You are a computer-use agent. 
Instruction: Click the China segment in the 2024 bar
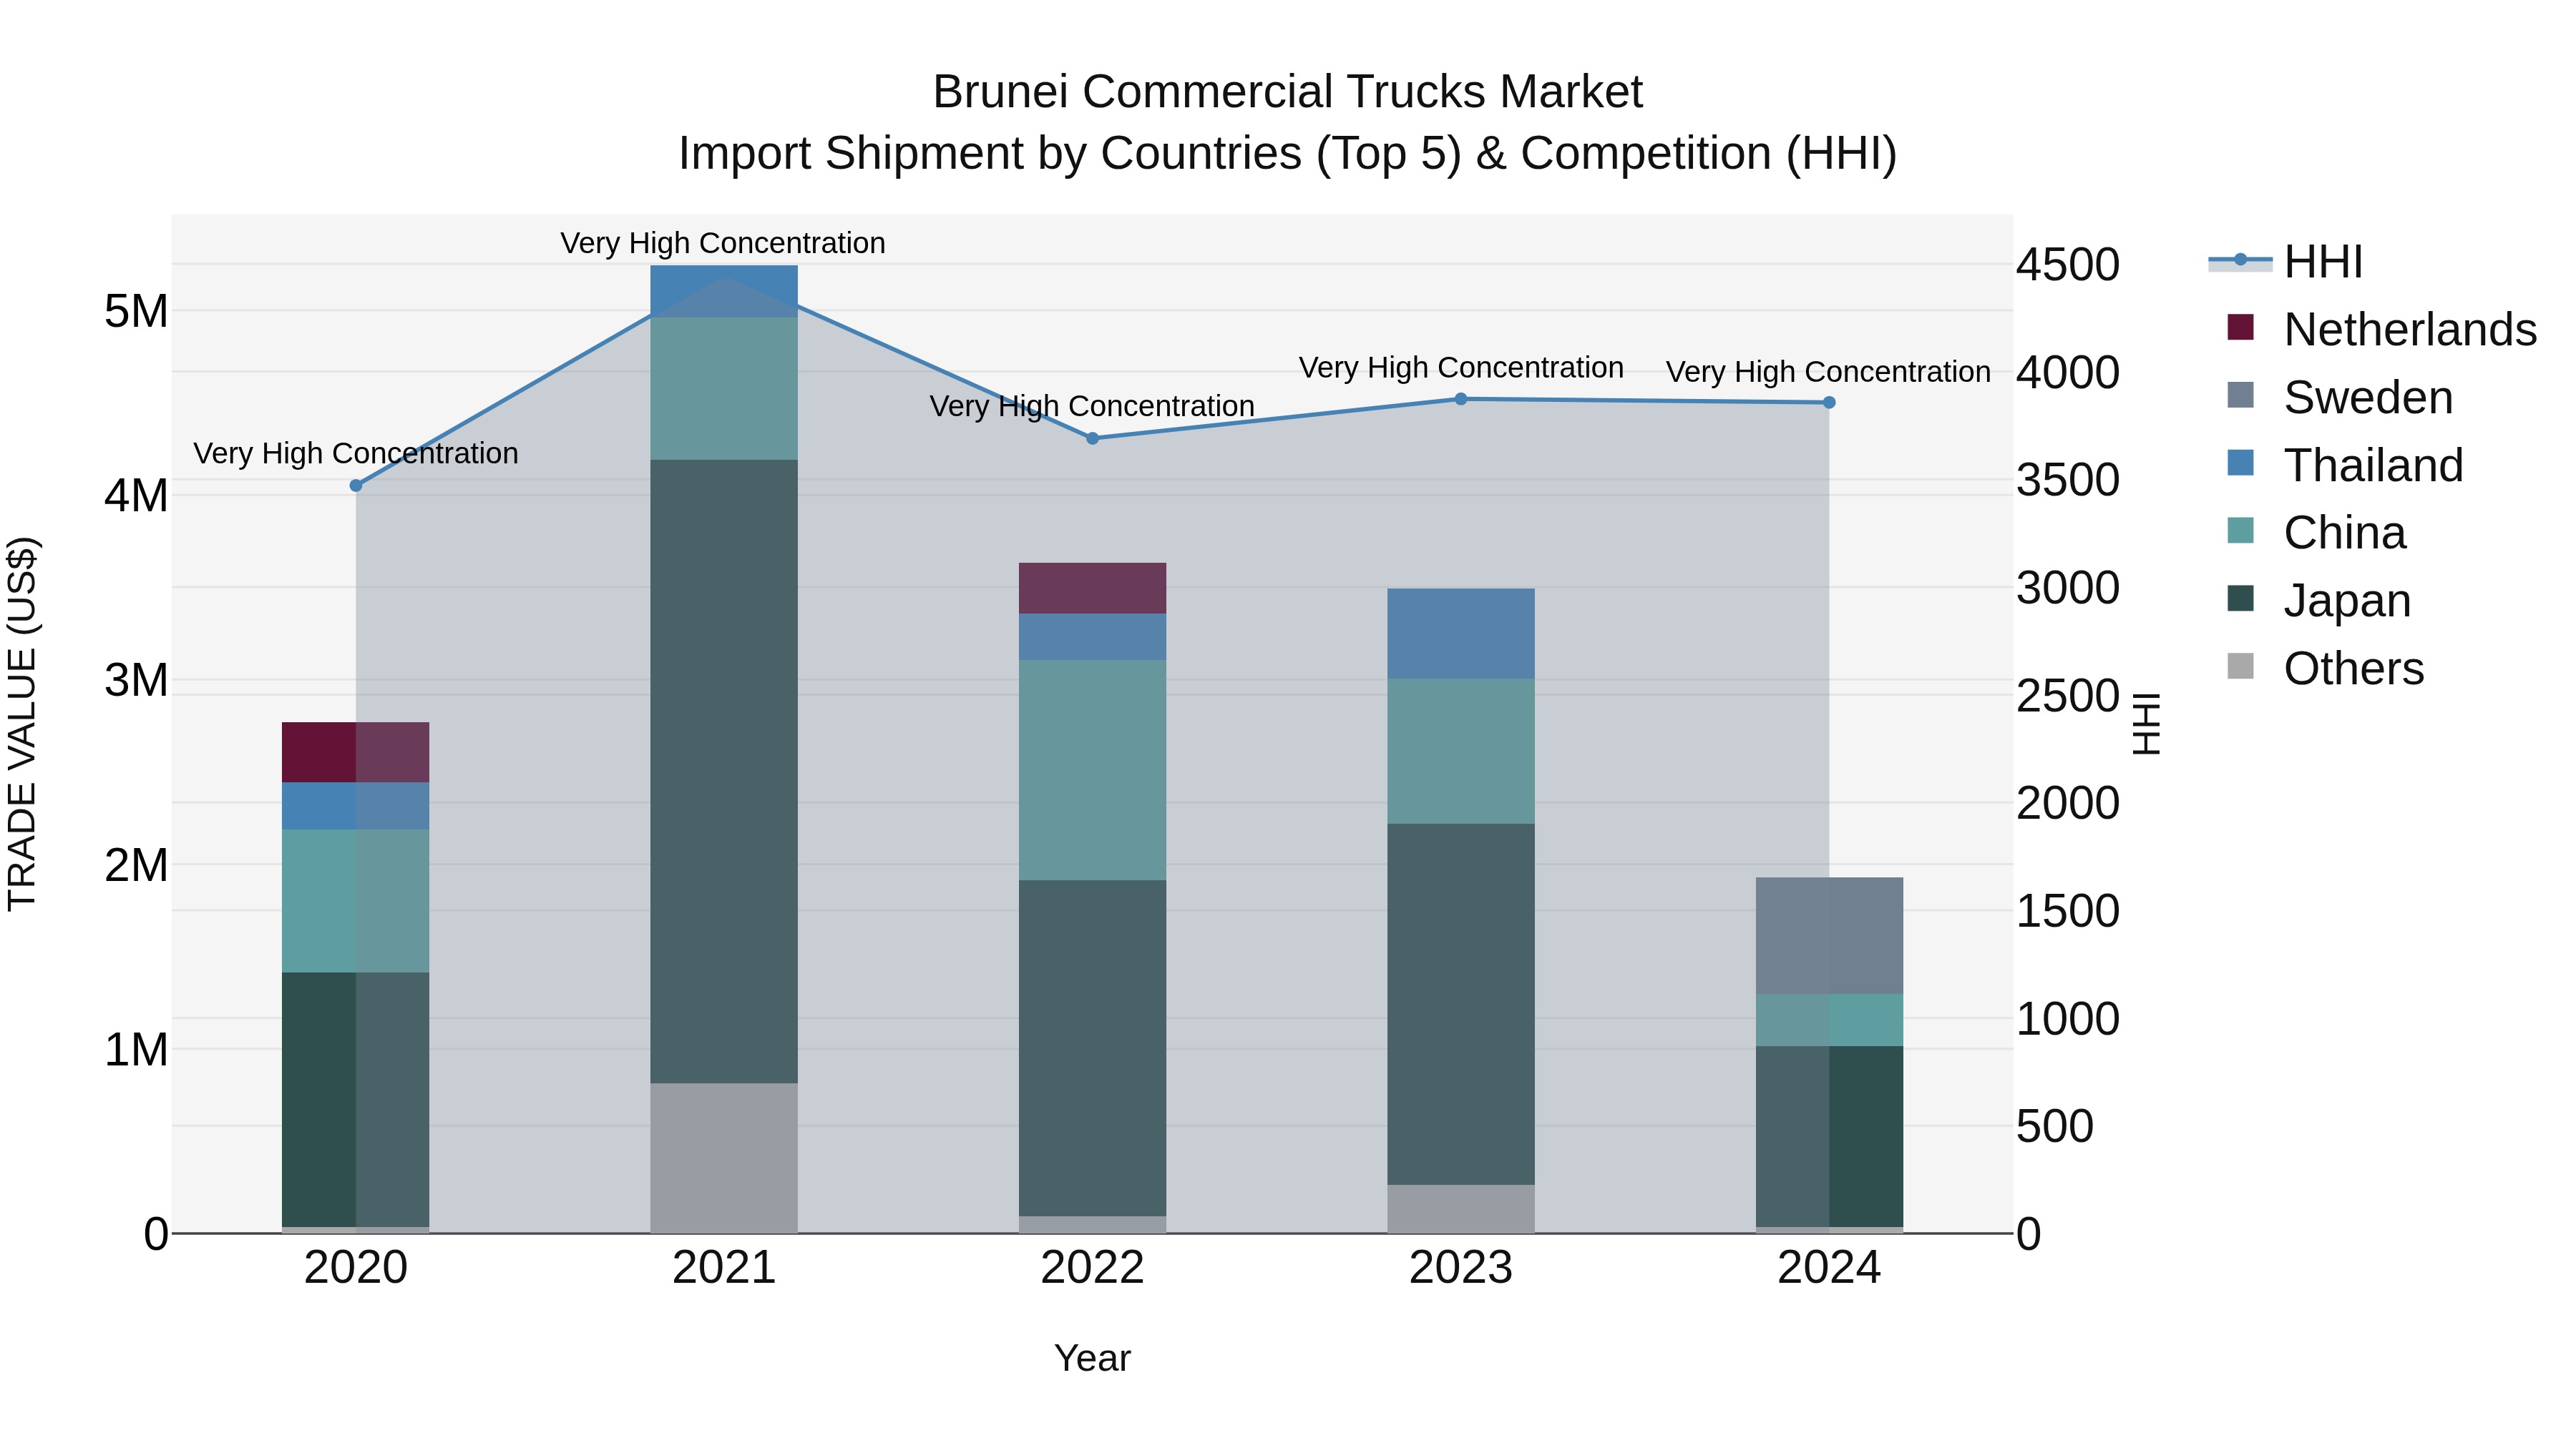pyautogui.click(x=1829, y=1020)
